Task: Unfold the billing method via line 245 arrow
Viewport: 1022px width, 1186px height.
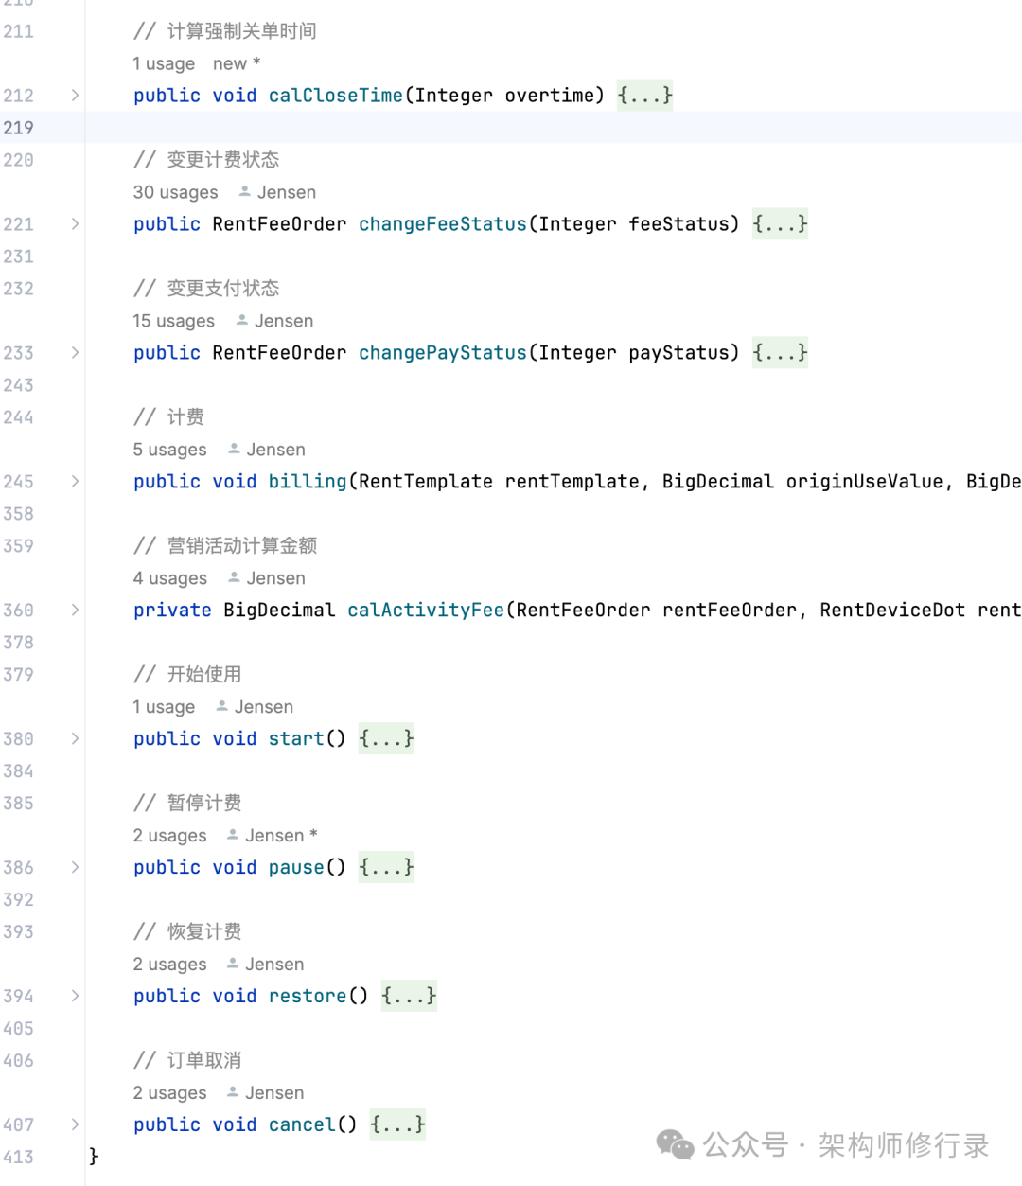Action: click(75, 482)
